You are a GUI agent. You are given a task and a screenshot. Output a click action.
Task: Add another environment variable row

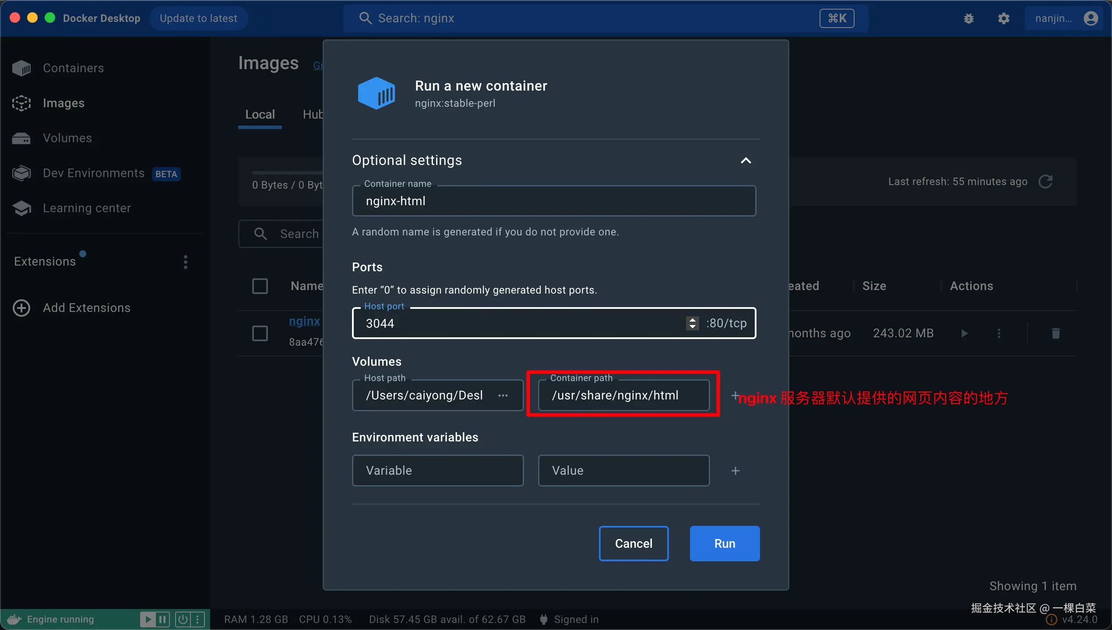[x=735, y=471]
